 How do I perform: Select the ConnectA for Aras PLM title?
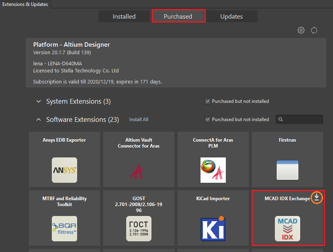[x=213, y=143]
